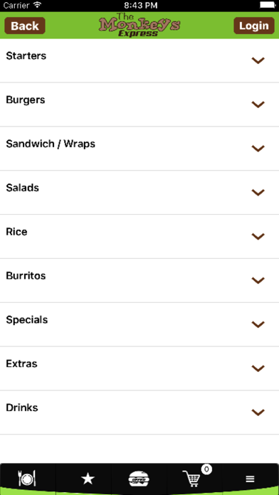Select the Sandwich / Wraps category
This screenshot has width=279, height=495.
tap(139, 149)
